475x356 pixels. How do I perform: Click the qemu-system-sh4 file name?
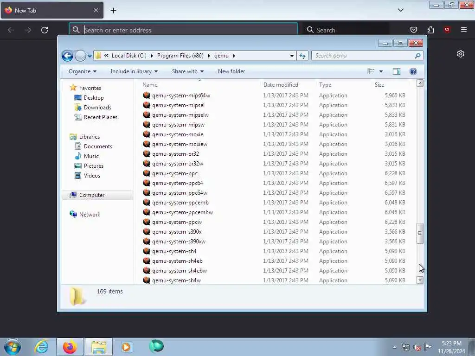(174, 251)
